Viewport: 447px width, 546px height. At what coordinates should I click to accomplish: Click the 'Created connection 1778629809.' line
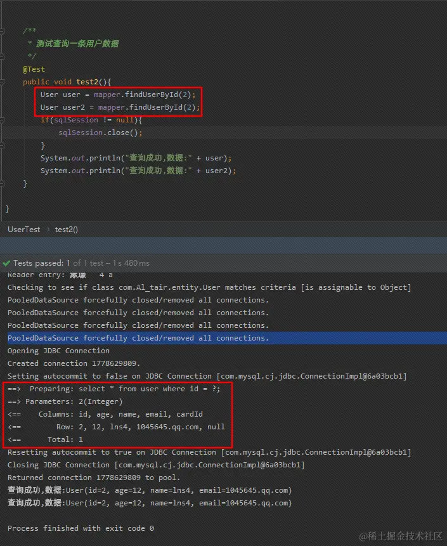point(74,363)
